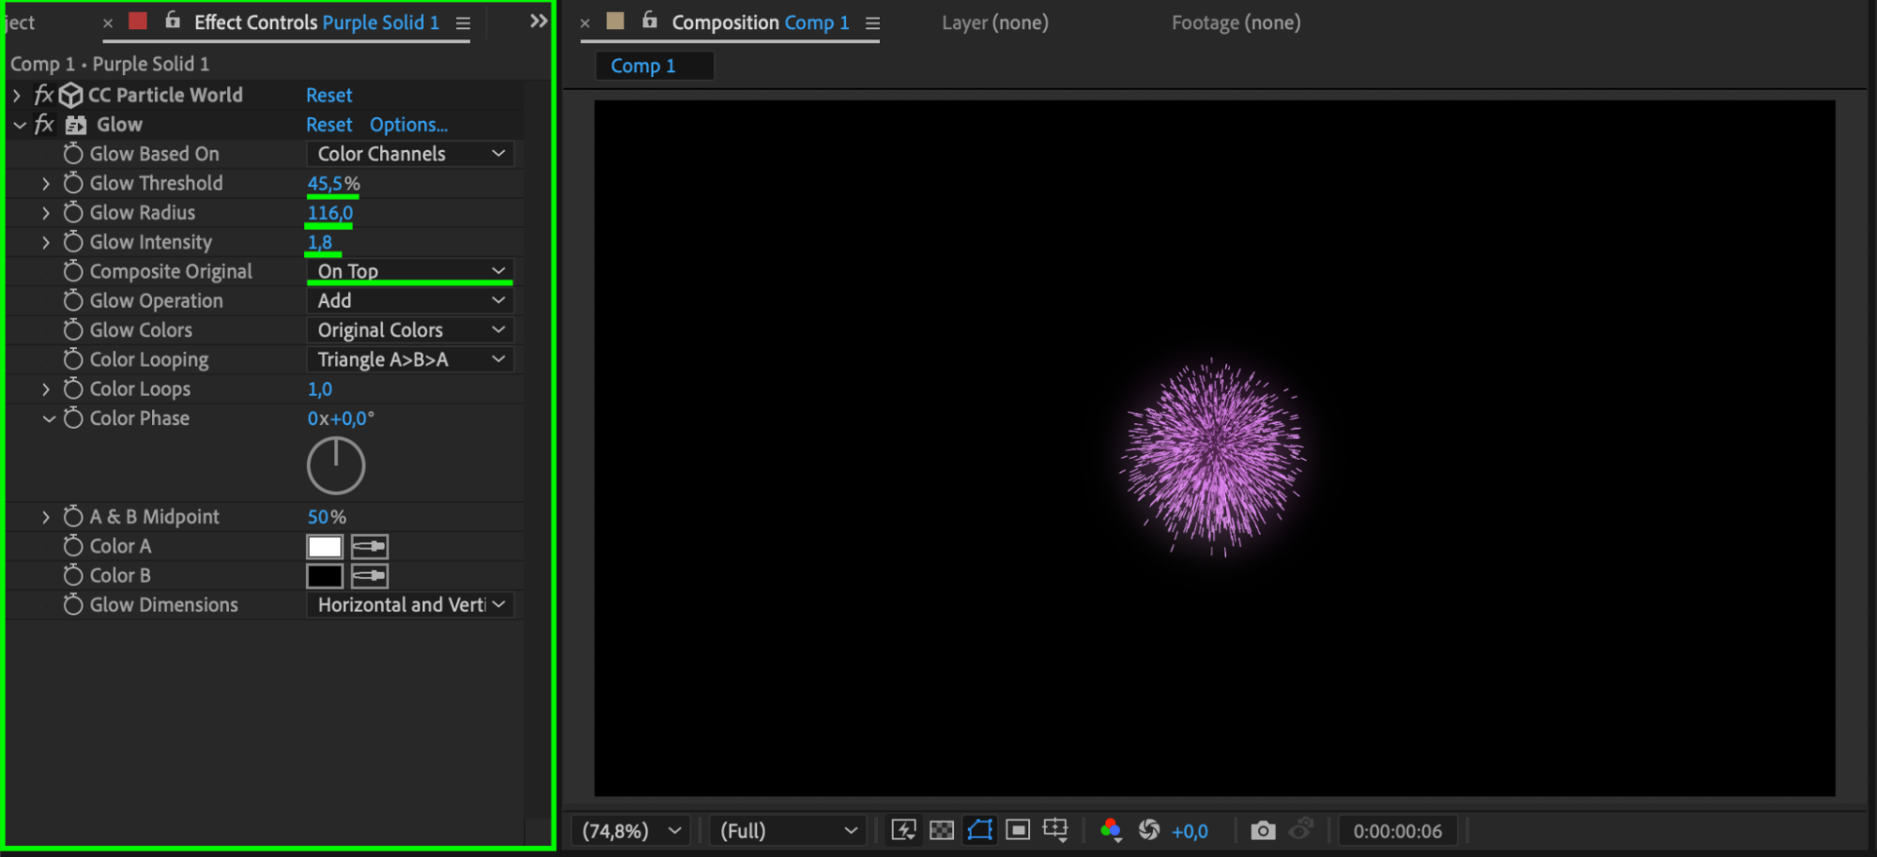
Task: Open the Fast Previews menu icon
Action: 903,831
